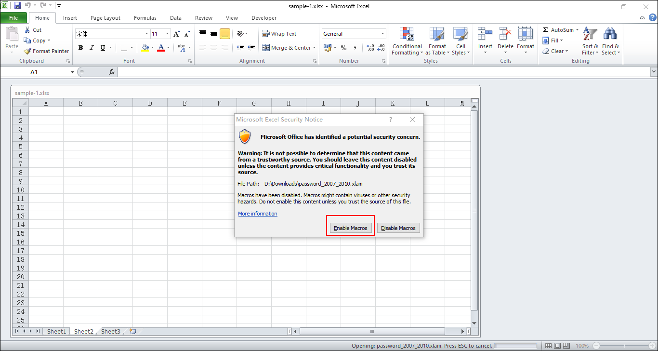The image size is (658, 351).
Task: Click the Top Align icon
Action: click(x=203, y=34)
